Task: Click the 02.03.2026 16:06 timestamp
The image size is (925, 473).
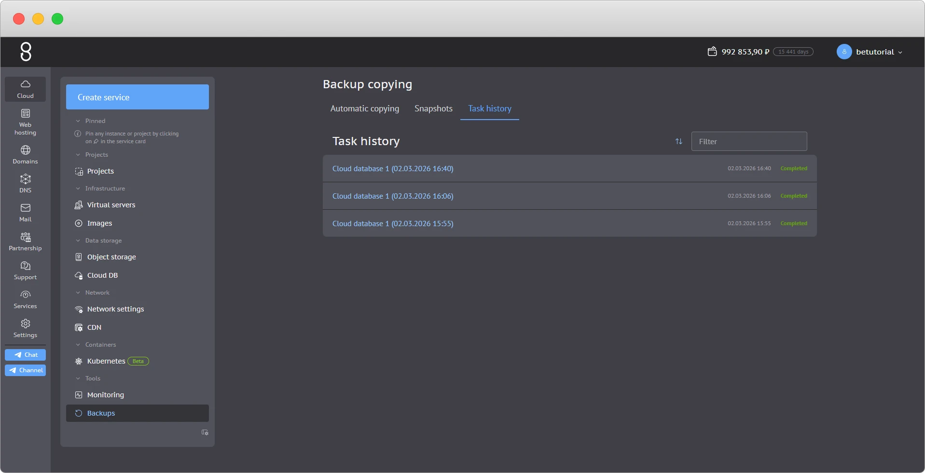Action: coord(749,196)
